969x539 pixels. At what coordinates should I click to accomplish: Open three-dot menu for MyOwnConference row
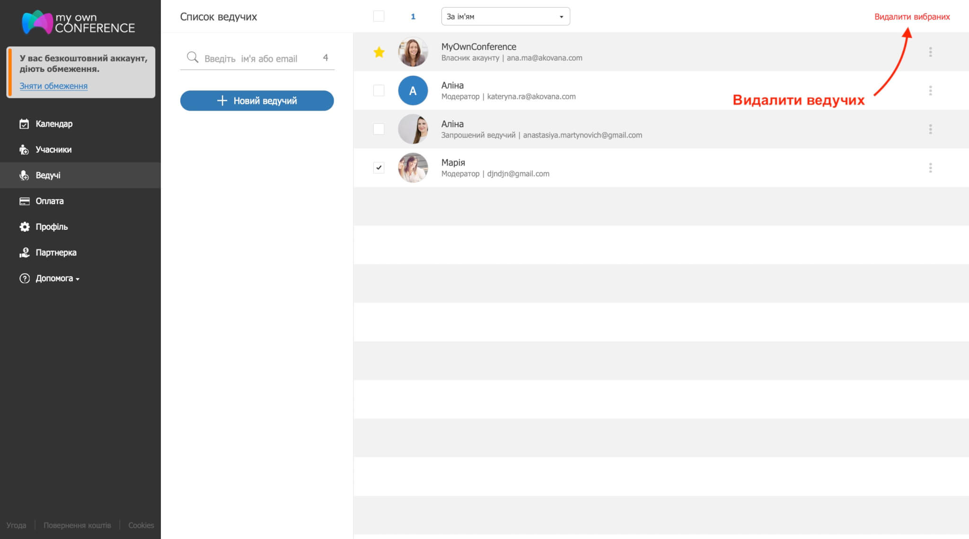(930, 52)
